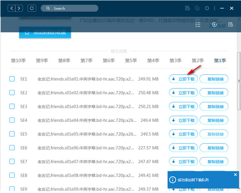Select the s01e01 file name text
The width and height of the screenshot is (241, 193).
[86, 79]
